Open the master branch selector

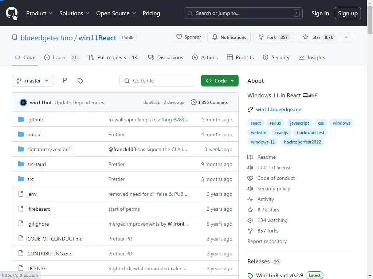[33, 81]
